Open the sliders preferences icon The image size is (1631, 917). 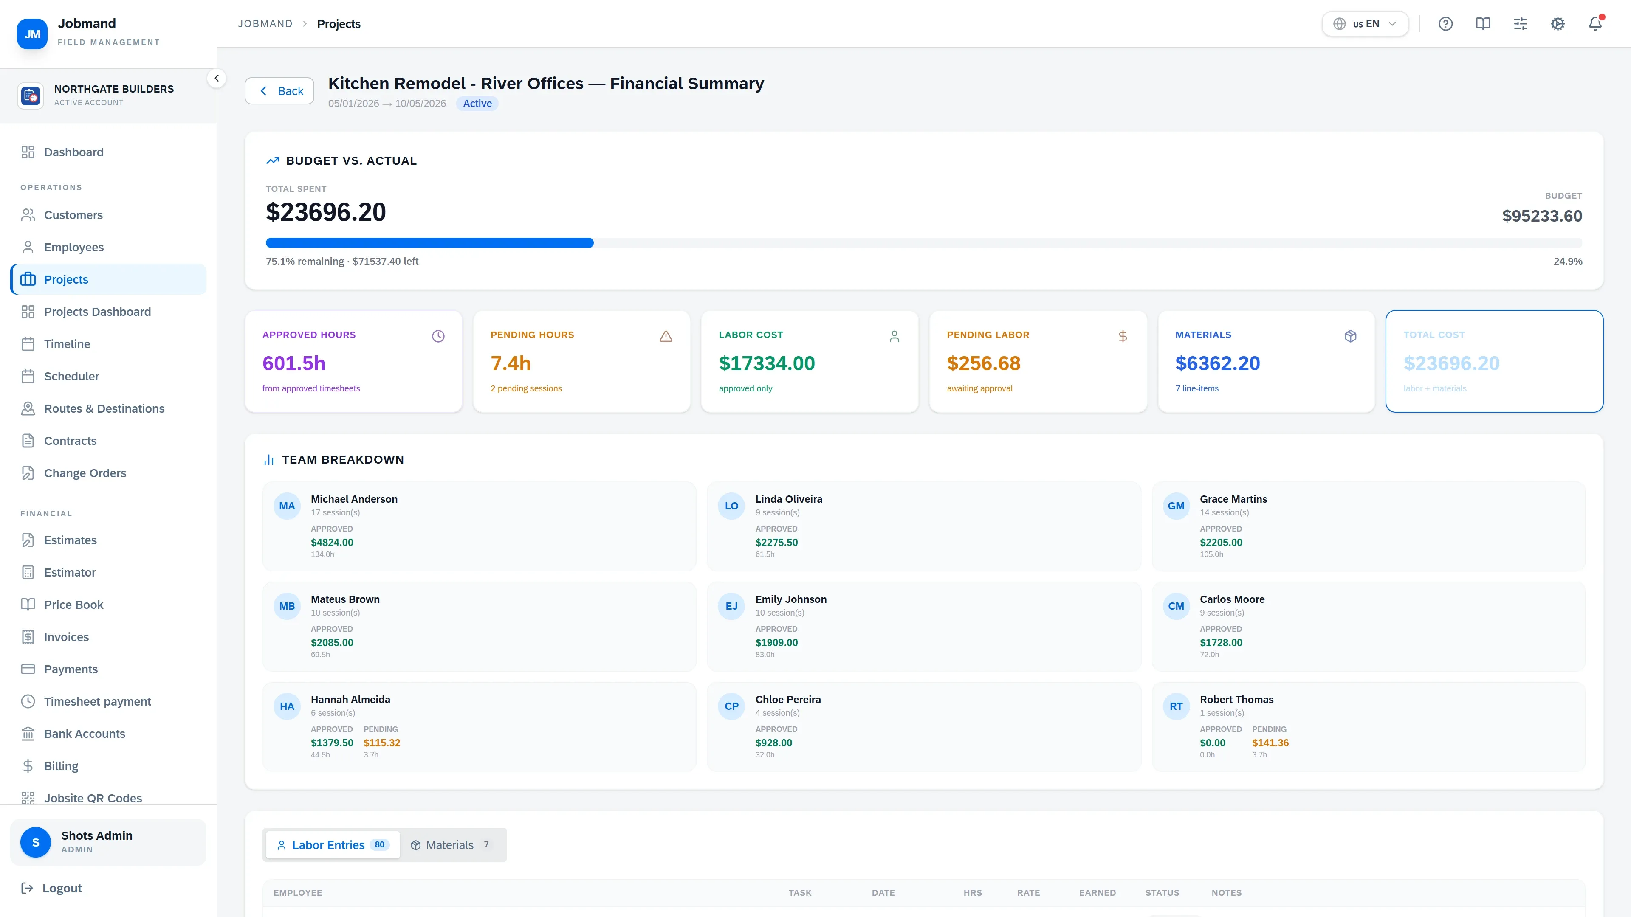pyautogui.click(x=1520, y=24)
